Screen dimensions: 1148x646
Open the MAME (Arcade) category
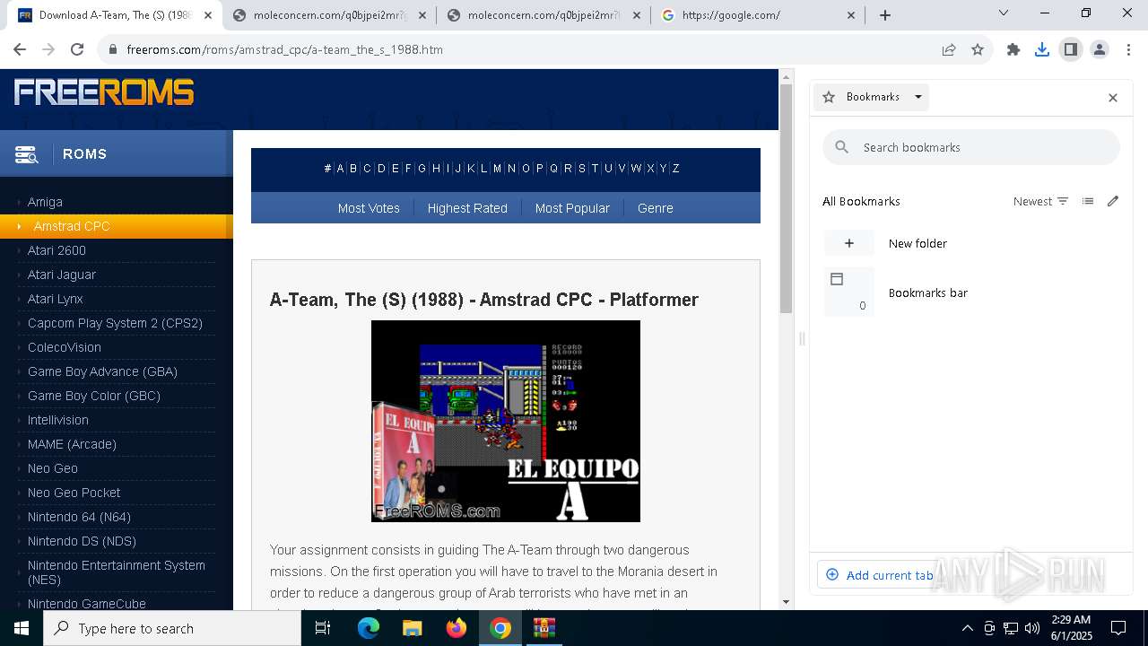[72, 444]
